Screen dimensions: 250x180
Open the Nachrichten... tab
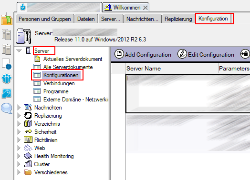pos(142,19)
